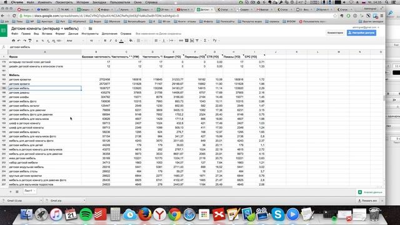Decrease decimal places
The width and height of the screenshot is (400, 225).
[x=48, y=41]
